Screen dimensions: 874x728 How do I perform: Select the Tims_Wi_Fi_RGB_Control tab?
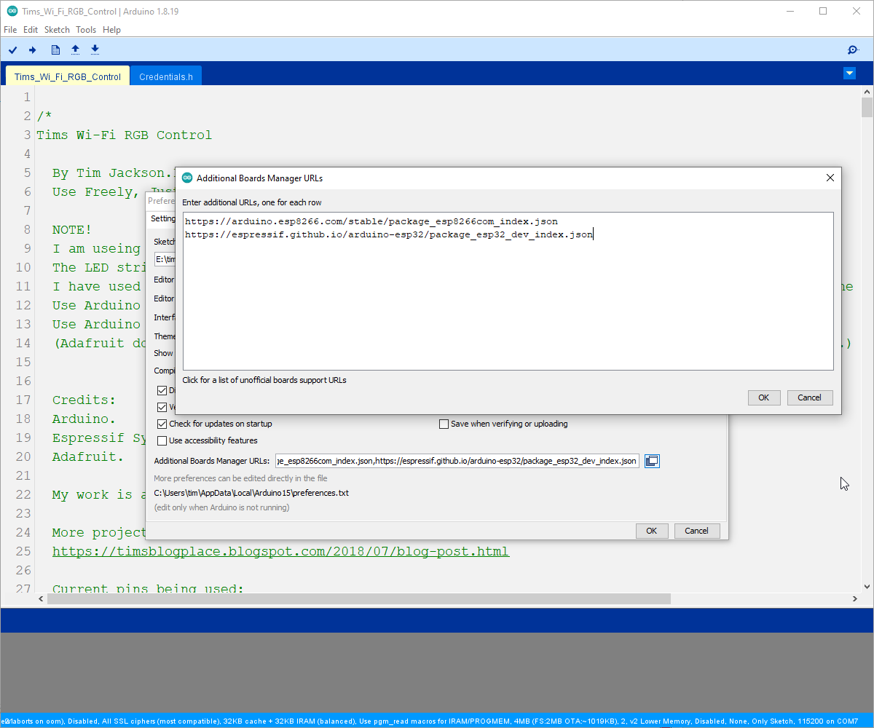tap(68, 76)
